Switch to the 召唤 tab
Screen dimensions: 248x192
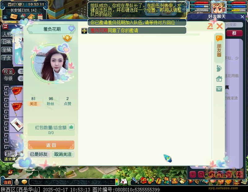point(7,42)
